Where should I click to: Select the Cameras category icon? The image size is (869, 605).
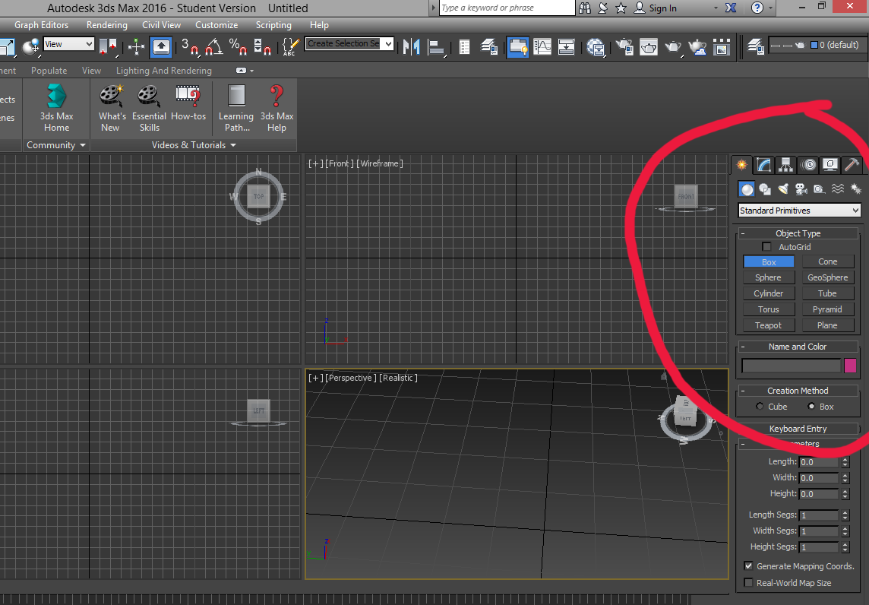click(801, 190)
